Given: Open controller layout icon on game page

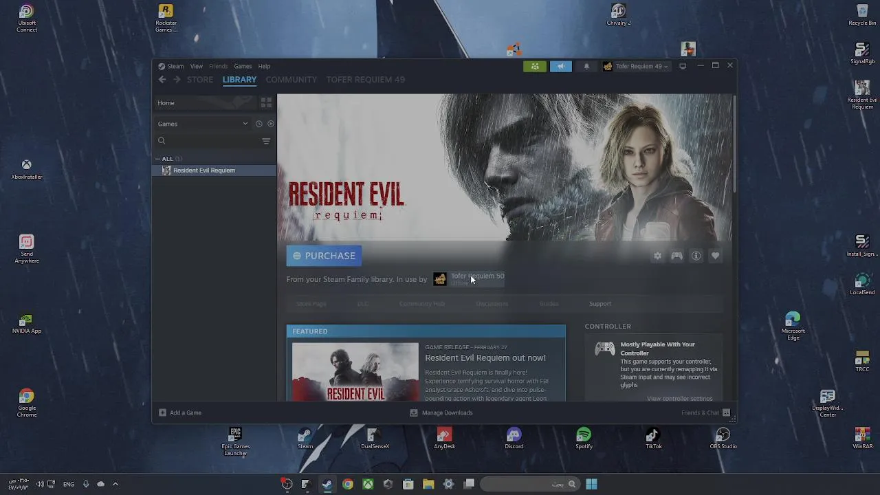Looking at the screenshot, I should 676,256.
